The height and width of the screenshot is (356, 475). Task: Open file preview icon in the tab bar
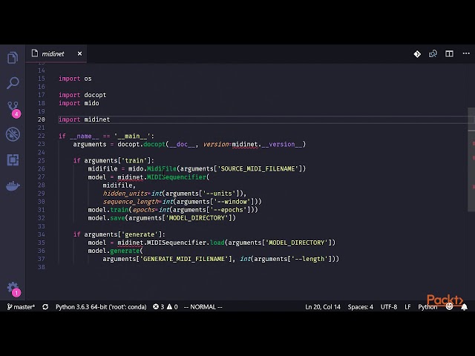[x=433, y=54]
